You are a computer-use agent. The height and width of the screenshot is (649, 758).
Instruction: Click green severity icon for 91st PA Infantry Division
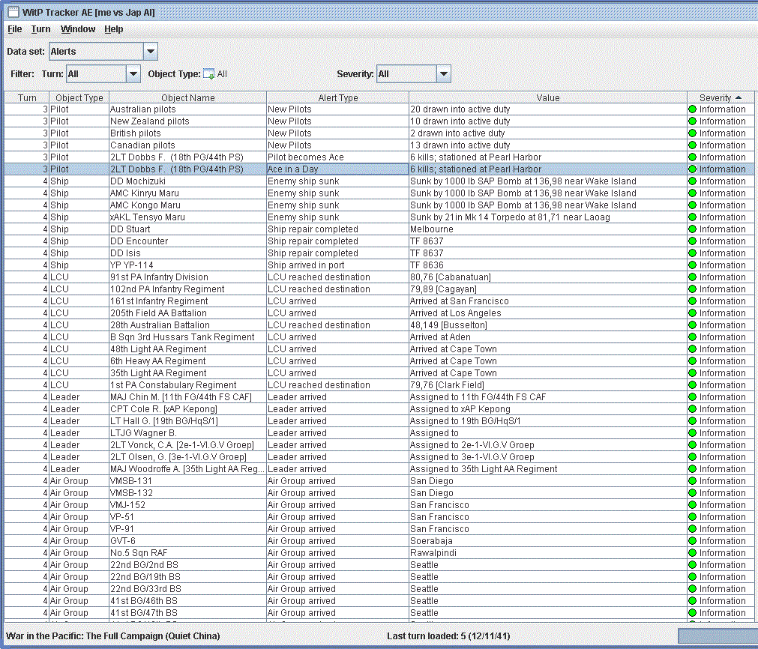coord(692,277)
